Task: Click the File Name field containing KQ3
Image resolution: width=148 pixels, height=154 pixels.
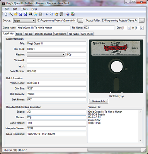Action: coord(99,28)
